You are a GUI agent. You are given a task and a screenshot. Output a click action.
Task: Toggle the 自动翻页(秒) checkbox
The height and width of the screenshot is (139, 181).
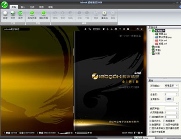point(150,117)
